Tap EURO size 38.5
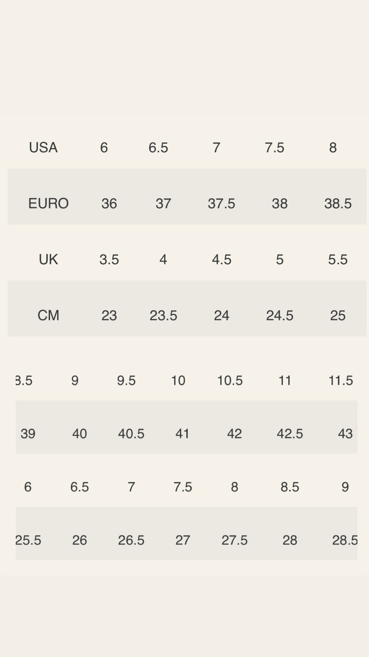Image resolution: width=369 pixels, height=657 pixels. (338, 203)
